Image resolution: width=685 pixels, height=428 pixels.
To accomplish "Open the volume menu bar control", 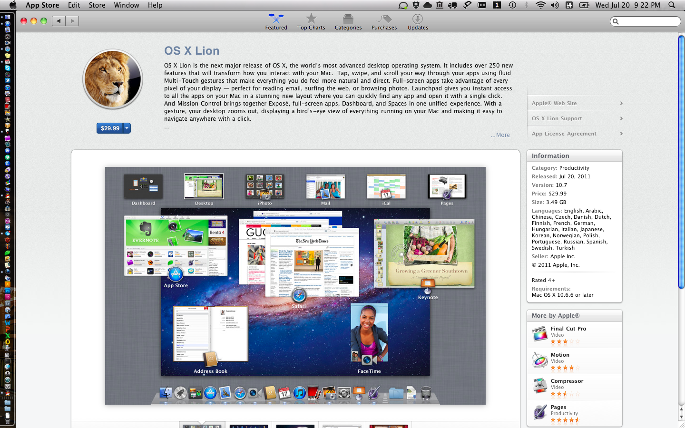I will coord(555,5).
